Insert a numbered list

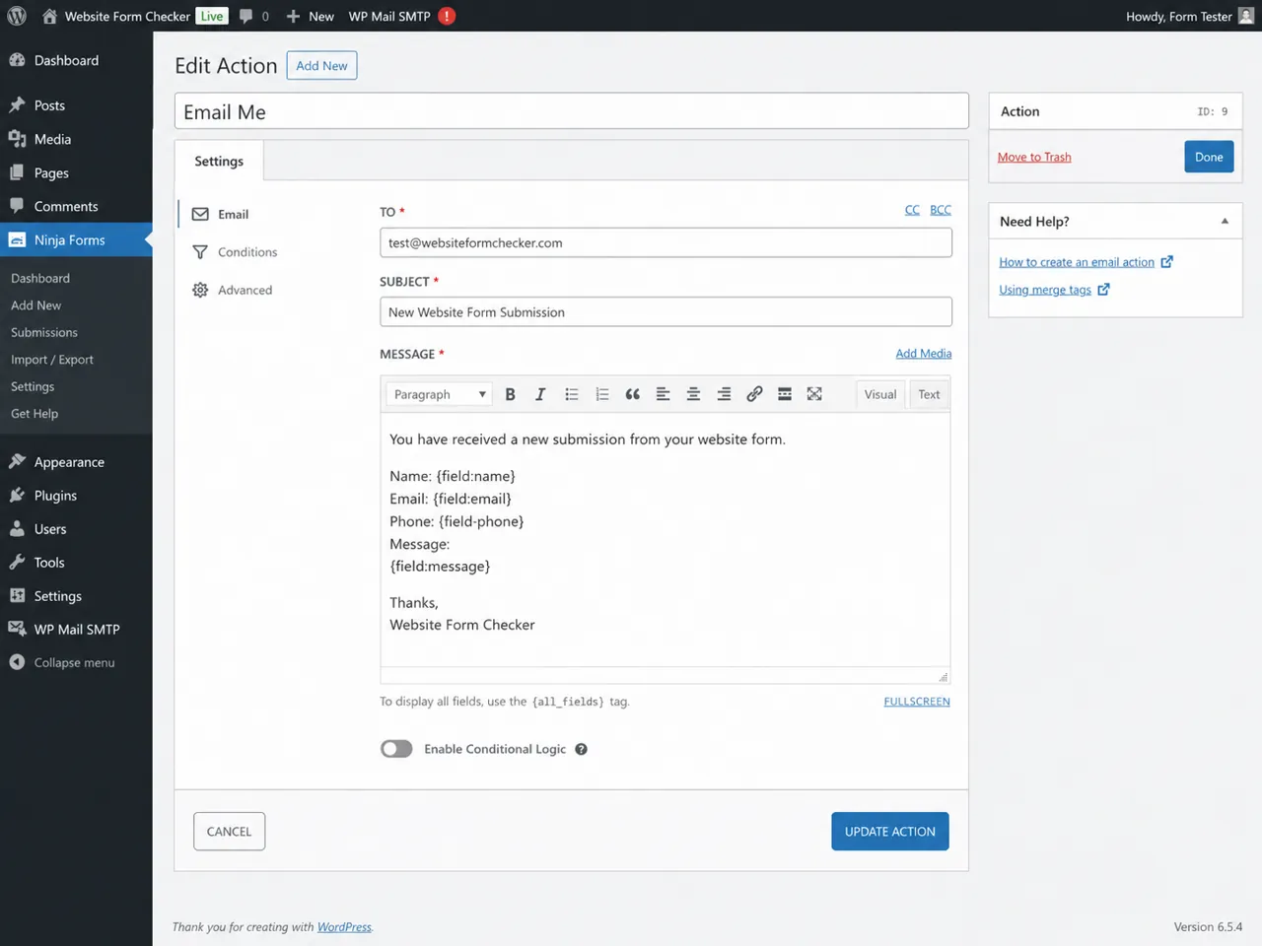coord(601,394)
